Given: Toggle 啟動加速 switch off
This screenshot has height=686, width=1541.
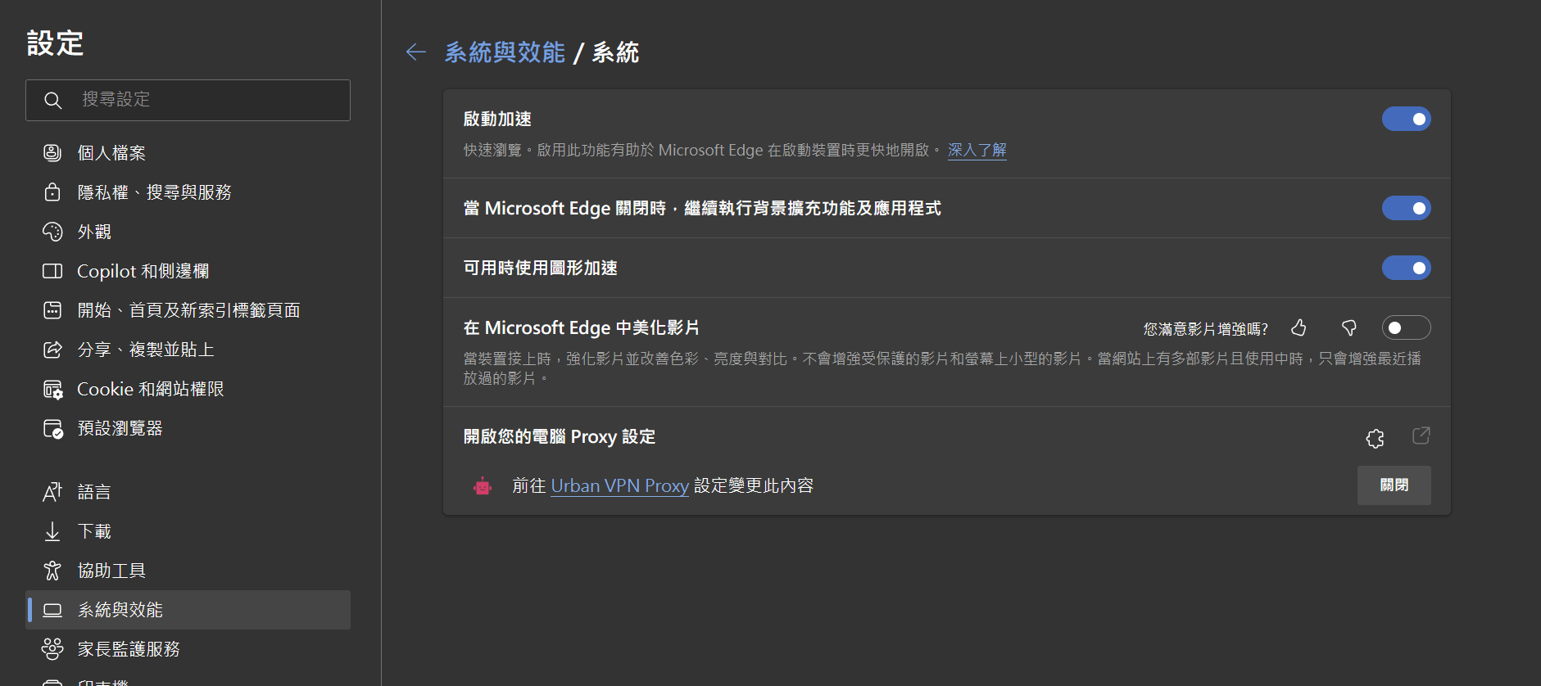Looking at the screenshot, I should [1406, 120].
